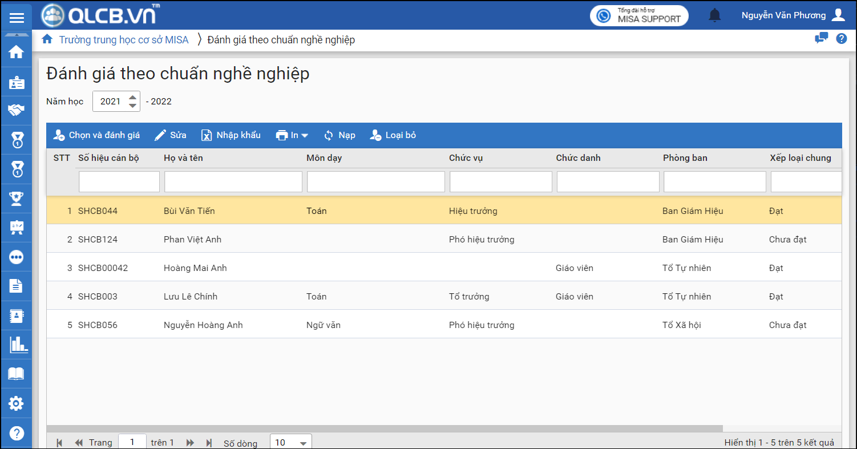Click the Nhập khẩu import button
Image resolution: width=857 pixels, height=449 pixels.
(231, 135)
